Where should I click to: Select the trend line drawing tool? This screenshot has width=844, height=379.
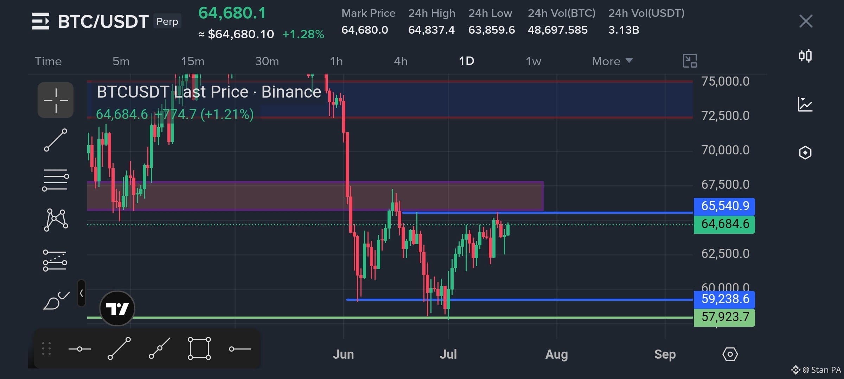pyautogui.click(x=56, y=140)
